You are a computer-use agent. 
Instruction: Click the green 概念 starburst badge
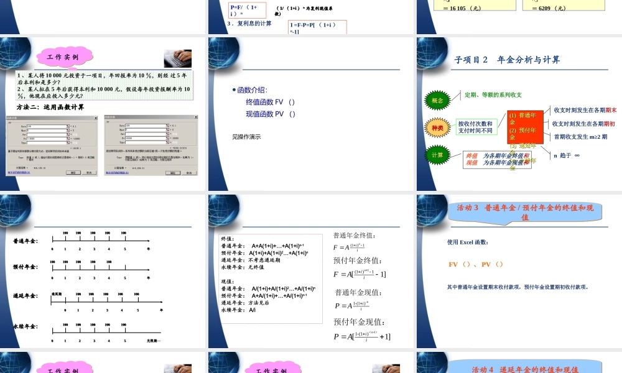438,99
